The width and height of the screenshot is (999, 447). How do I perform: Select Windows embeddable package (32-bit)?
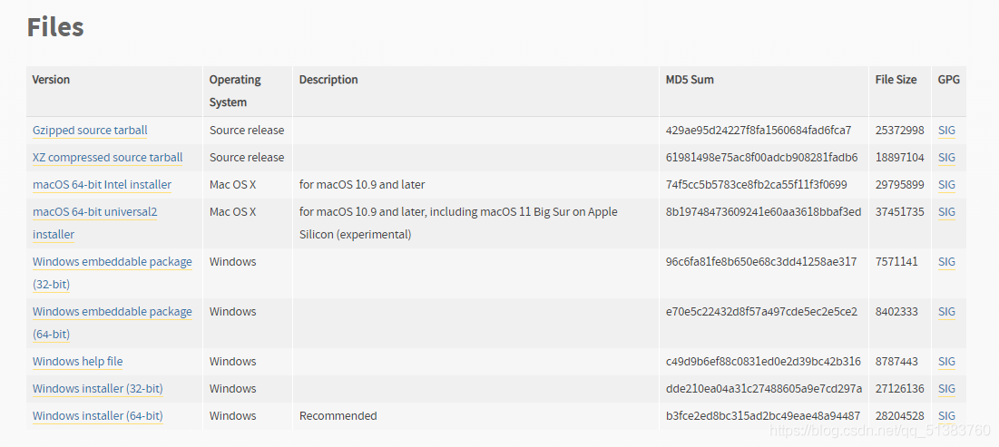pyautogui.click(x=113, y=273)
